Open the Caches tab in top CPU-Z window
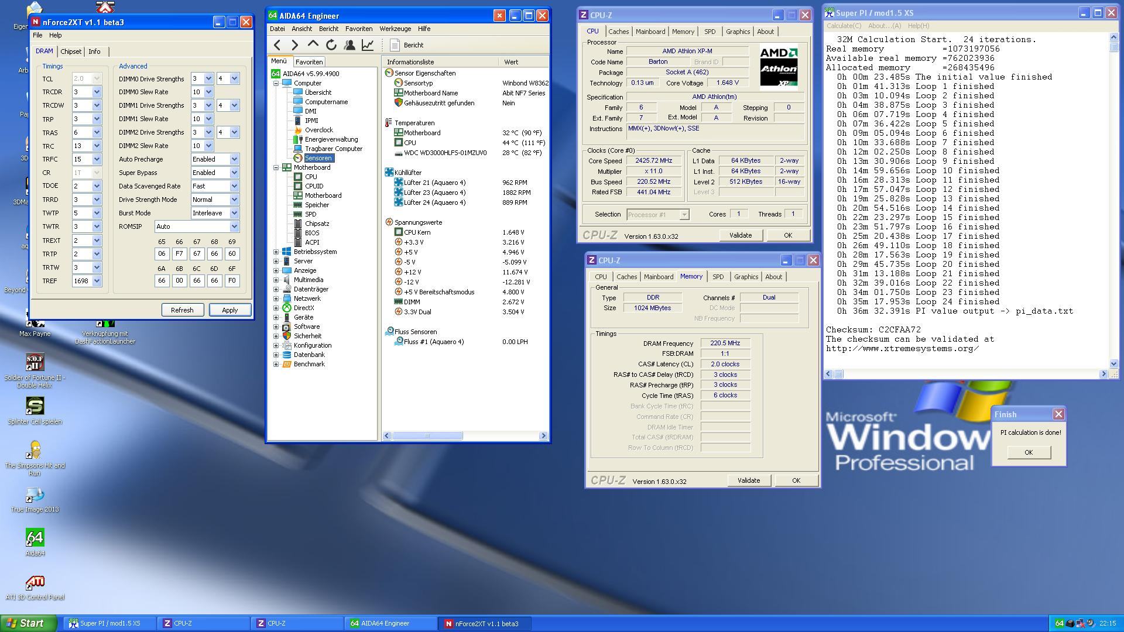 click(x=618, y=32)
